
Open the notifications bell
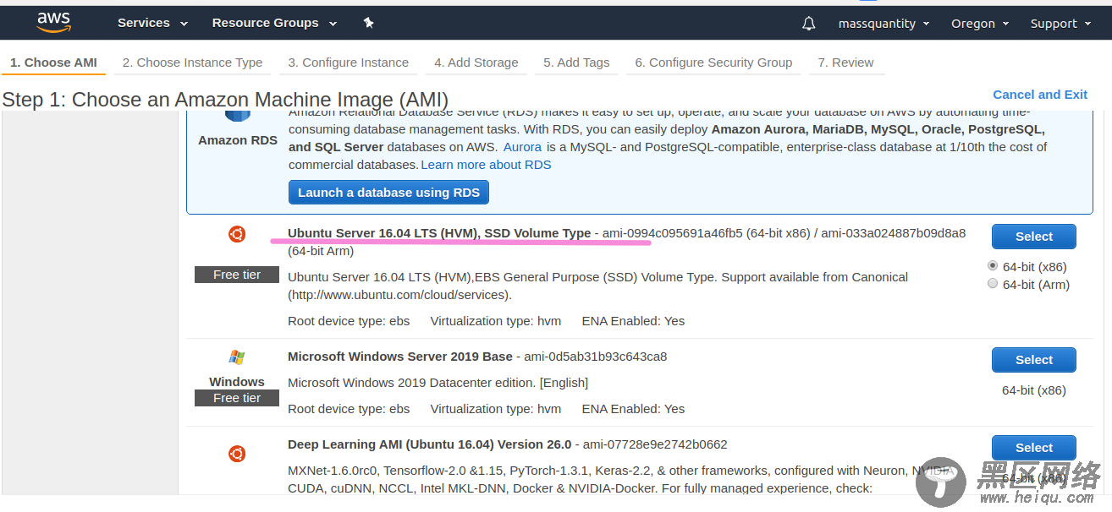809,24
